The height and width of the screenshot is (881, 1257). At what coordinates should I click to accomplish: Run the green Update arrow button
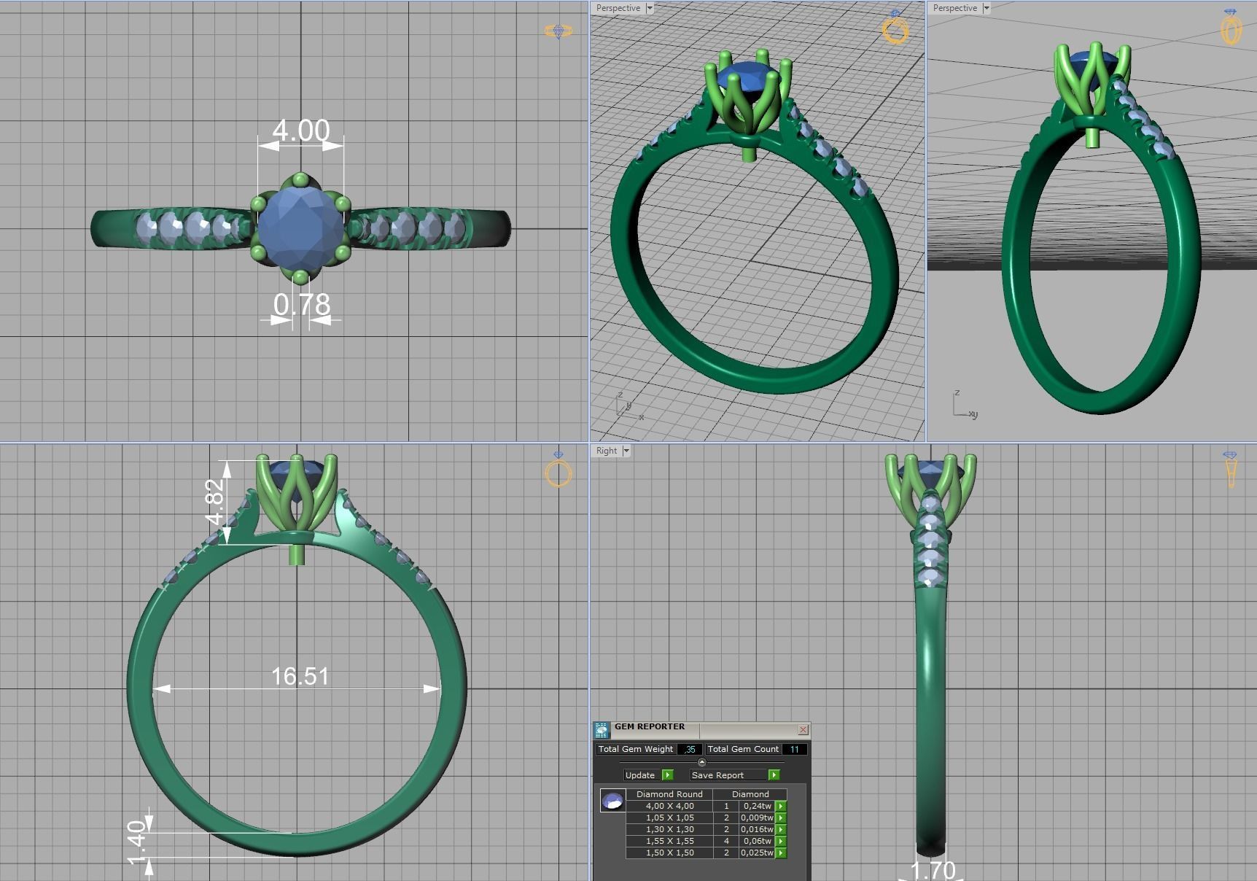(x=668, y=775)
